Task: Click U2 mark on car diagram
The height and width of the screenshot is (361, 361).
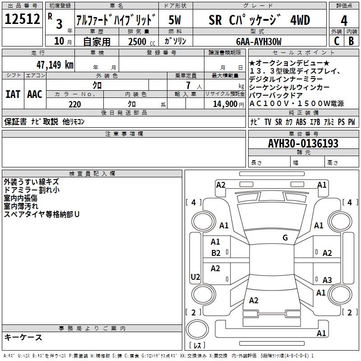Action: click(195, 277)
